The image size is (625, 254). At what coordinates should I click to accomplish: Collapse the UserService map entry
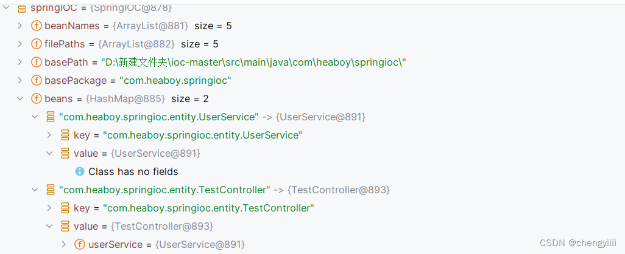coord(35,117)
